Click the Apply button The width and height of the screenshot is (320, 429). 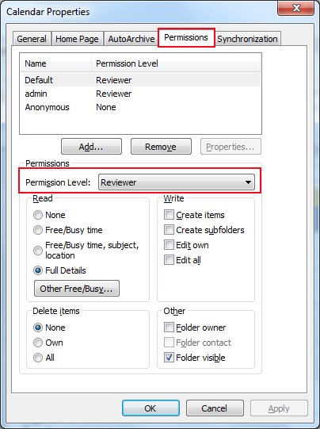tap(279, 408)
